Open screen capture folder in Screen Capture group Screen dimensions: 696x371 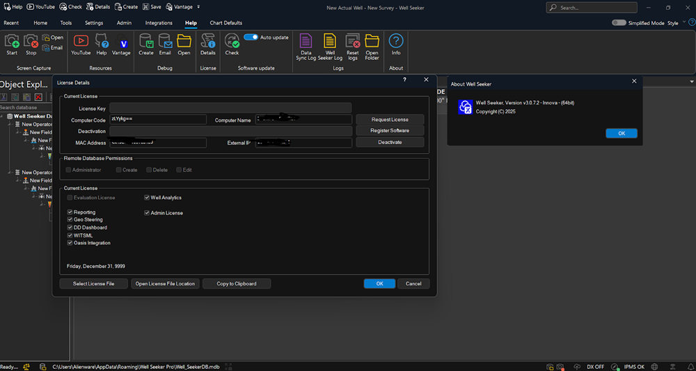point(53,38)
